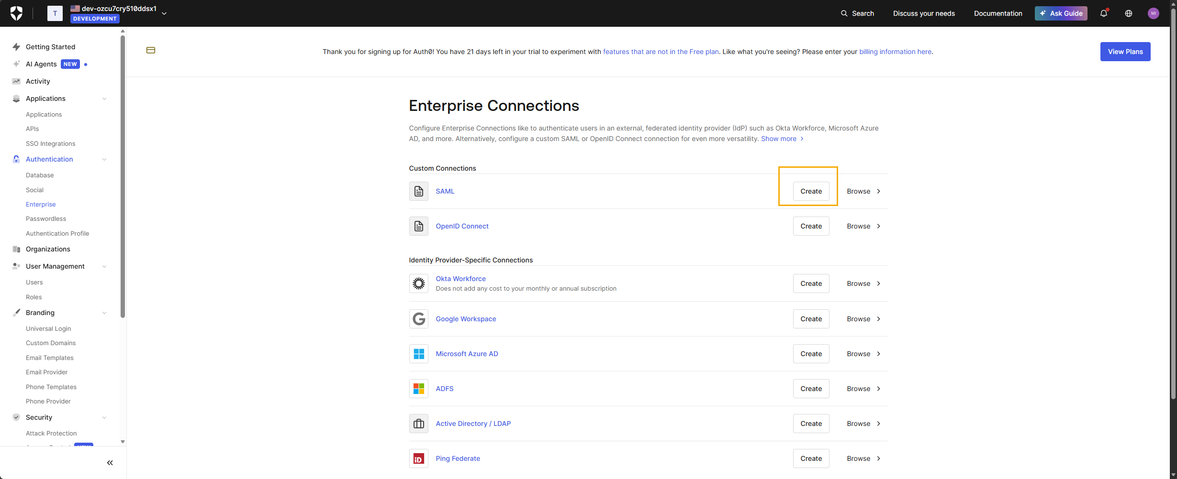The height and width of the screenshot is (479, 1177).
Task: Select the Okta Workforce logo
Action: click(x=418, y=283)
